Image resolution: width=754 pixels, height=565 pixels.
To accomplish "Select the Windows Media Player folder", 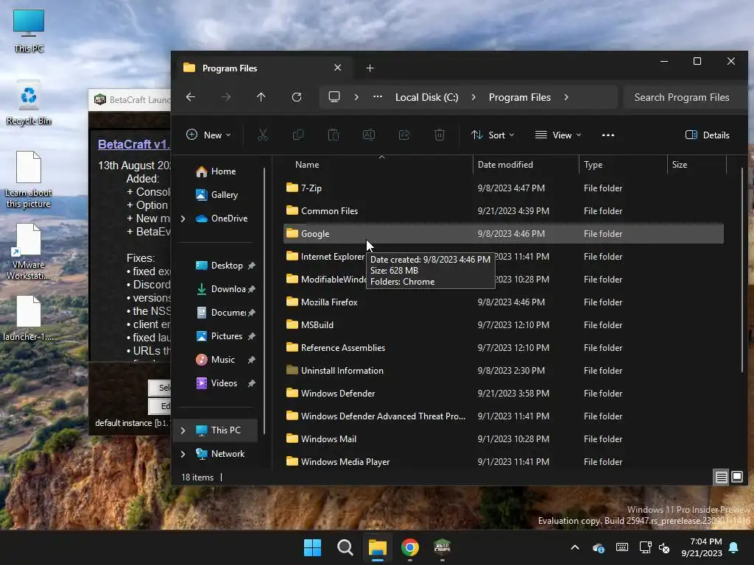I will (504, 462).
